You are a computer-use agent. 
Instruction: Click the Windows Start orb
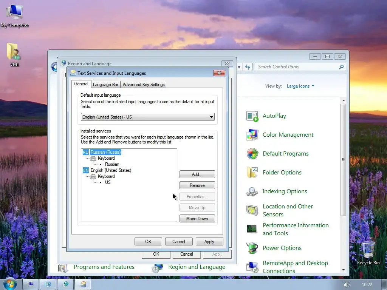9,284
